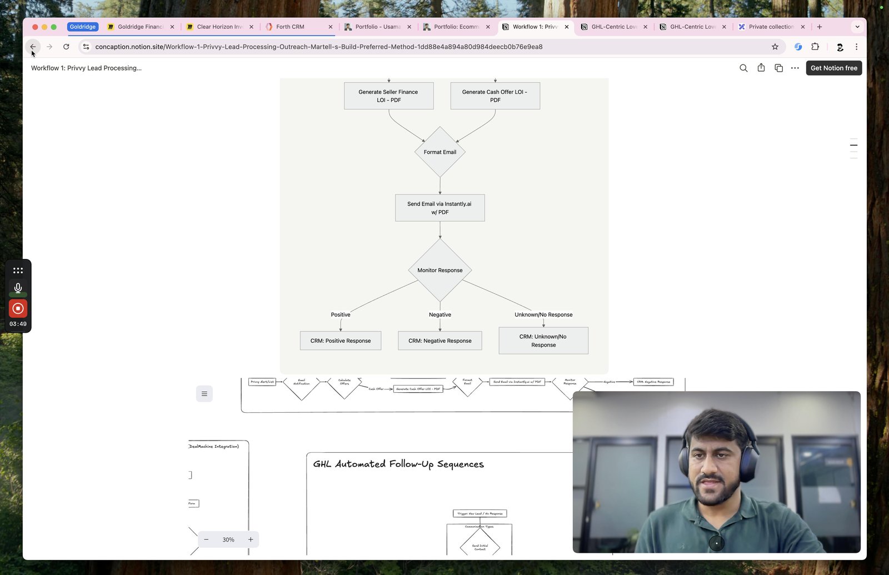Bookmark this page with the star icon

[775, 47]
